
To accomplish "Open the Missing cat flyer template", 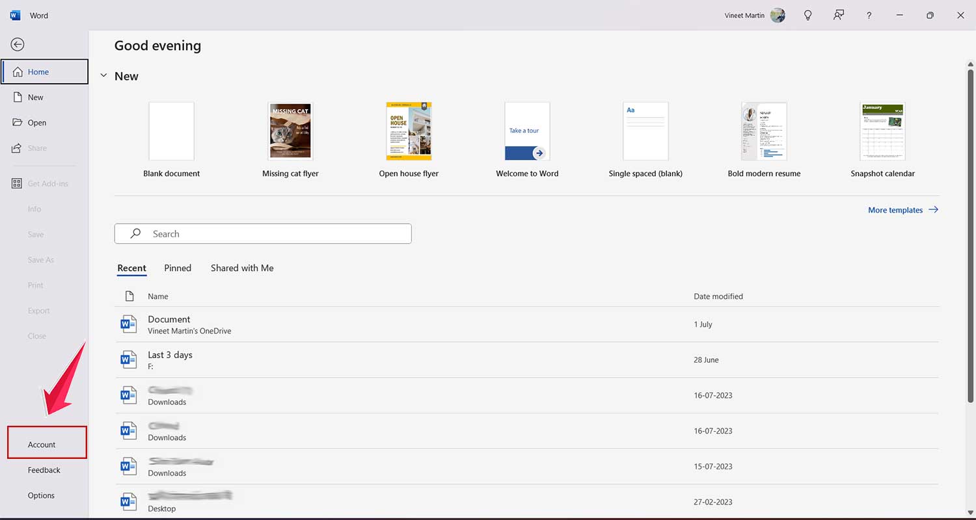I will (x=290, y=131).
